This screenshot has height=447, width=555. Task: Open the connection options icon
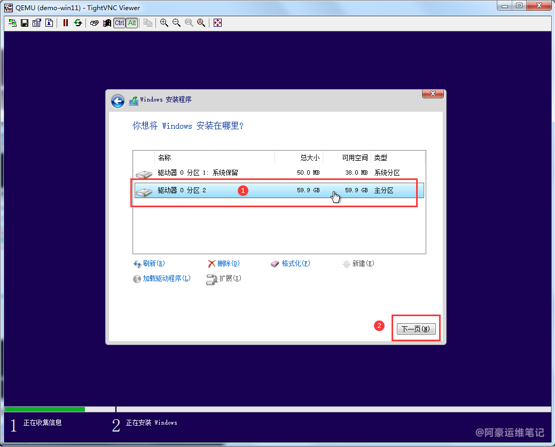click(36, 23)
